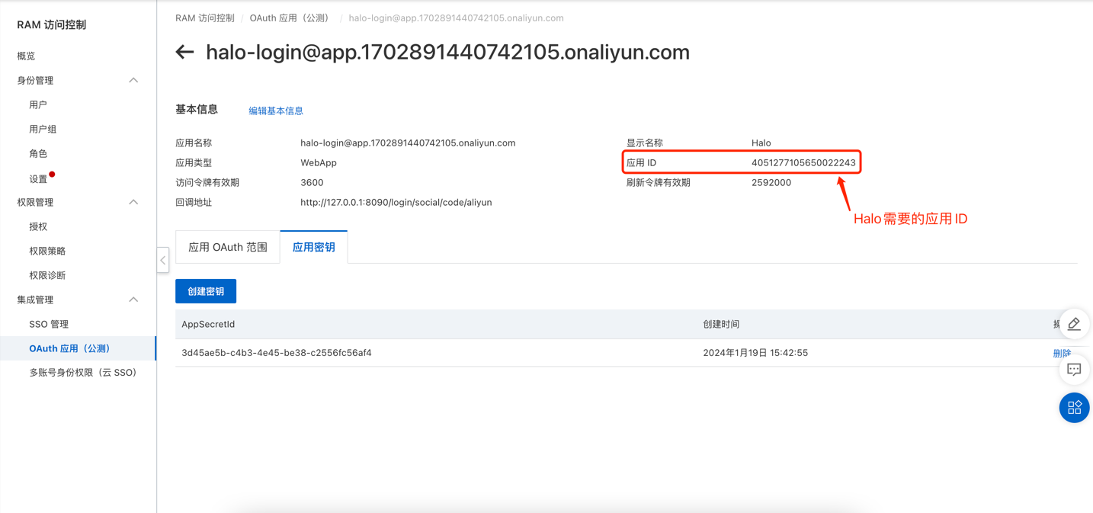1093x513 pixels.
Task: Click the 身份管理 section label
Action: [35, 80]
